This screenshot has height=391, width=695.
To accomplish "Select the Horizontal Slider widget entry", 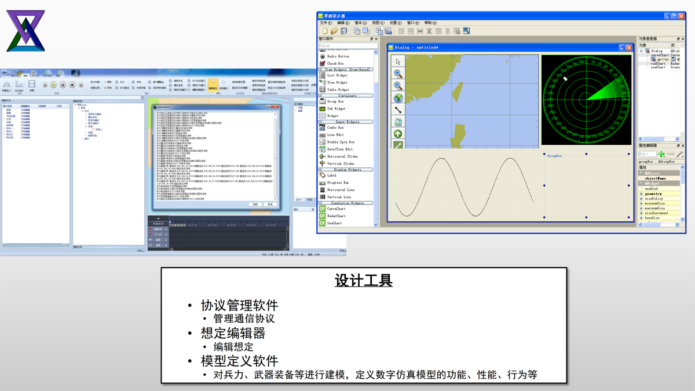I will coord(342,156).
